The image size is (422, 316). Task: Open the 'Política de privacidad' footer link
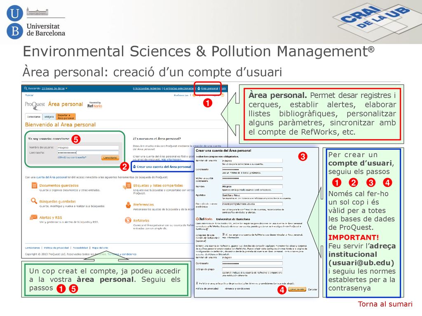point(56,248)
